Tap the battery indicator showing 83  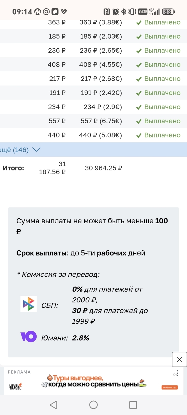point(168,11)
